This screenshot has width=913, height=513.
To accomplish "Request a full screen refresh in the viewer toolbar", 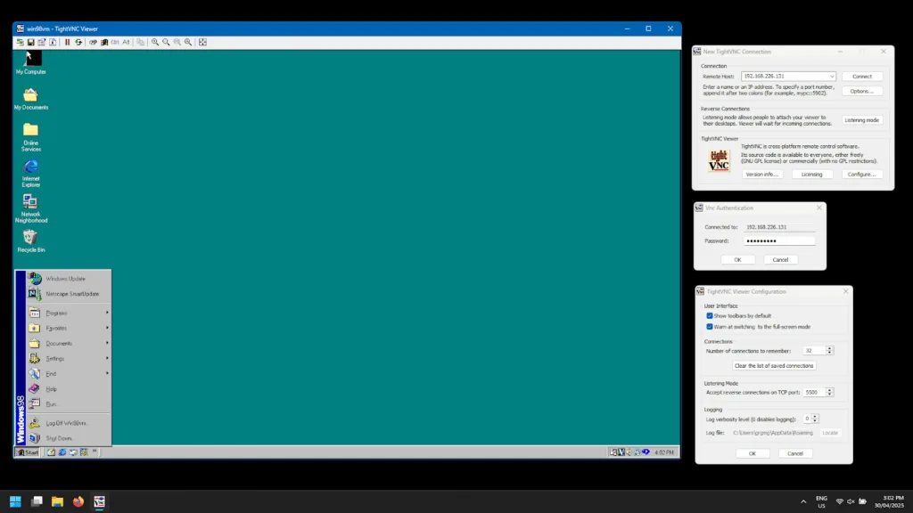I will 78,42.
